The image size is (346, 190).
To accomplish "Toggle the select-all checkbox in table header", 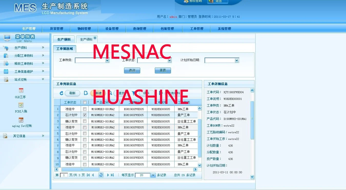I will pyautogui.click(x=85, y=102).
